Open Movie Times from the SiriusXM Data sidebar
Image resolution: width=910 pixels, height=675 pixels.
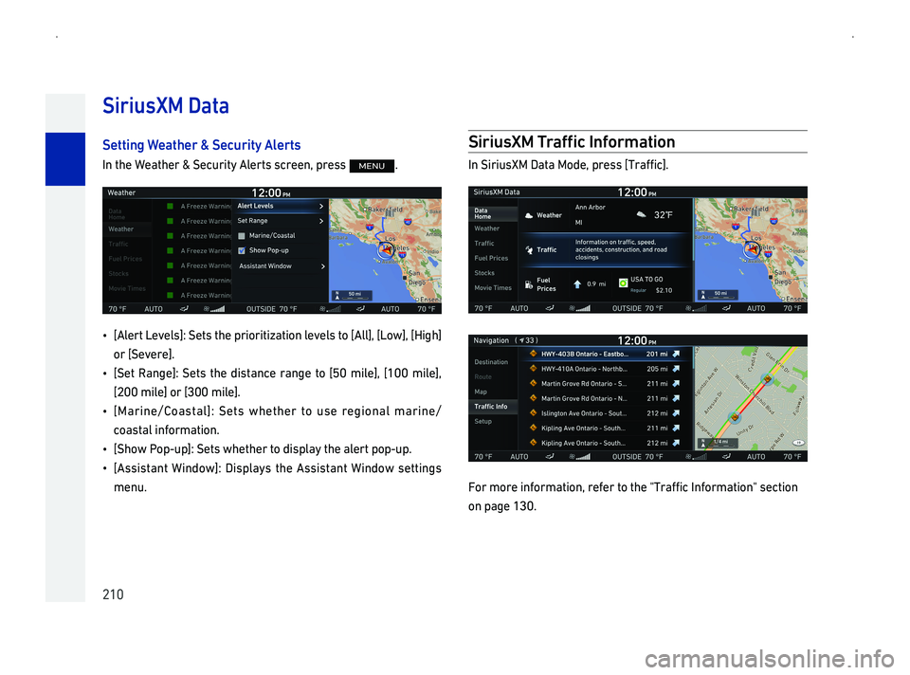click(x=493, y=288)
